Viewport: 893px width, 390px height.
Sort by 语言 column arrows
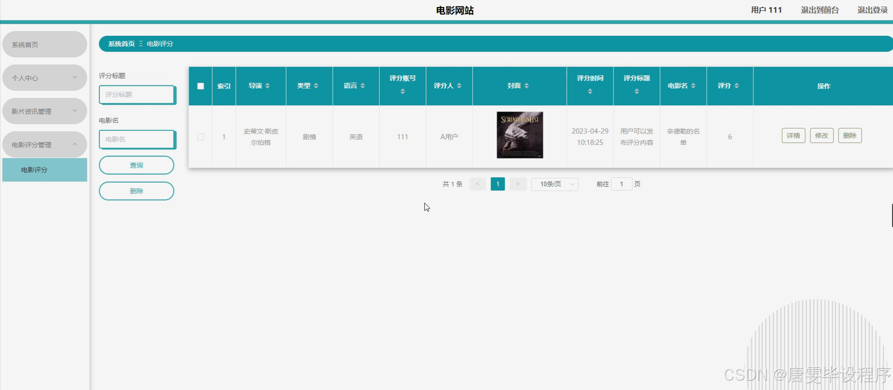363,86
